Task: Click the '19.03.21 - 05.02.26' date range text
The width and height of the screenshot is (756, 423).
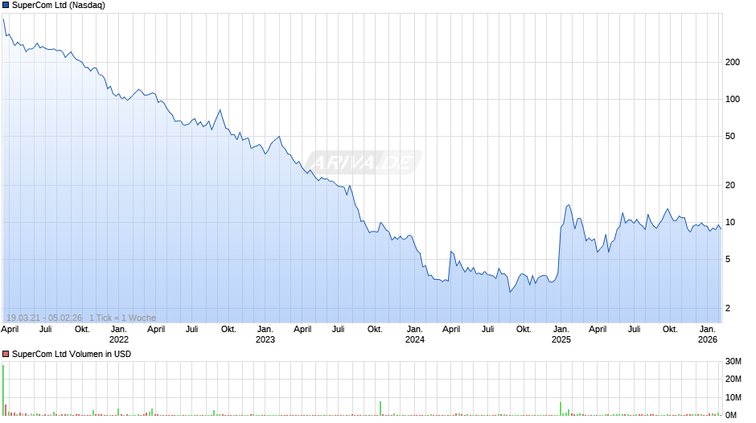Action: (x=44, y=318)
